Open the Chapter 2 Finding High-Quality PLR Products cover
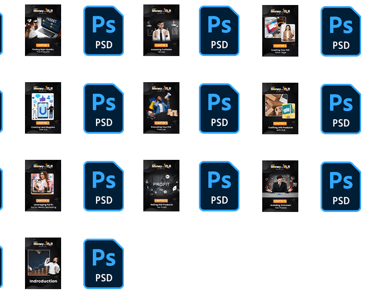Viewport: 380px width, 308px height. 43,30
